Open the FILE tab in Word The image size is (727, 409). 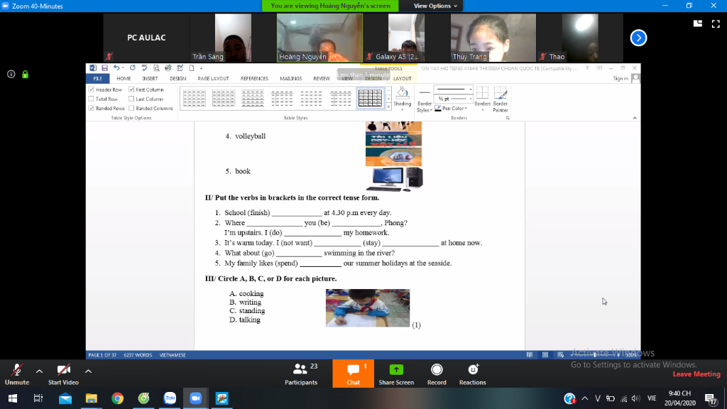[x=97, y=78]
